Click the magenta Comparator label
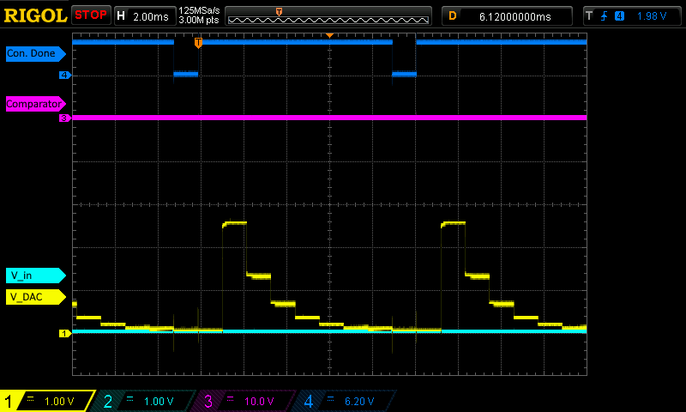The height and width of the screenshot is (412, 686). point(35,104)
